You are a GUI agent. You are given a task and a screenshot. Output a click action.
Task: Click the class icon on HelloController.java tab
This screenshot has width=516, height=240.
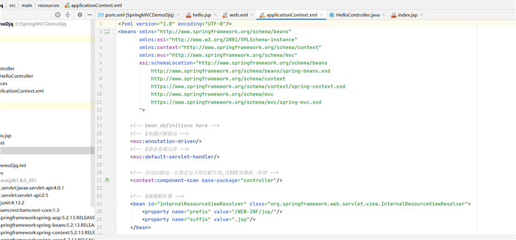(332, 15)
